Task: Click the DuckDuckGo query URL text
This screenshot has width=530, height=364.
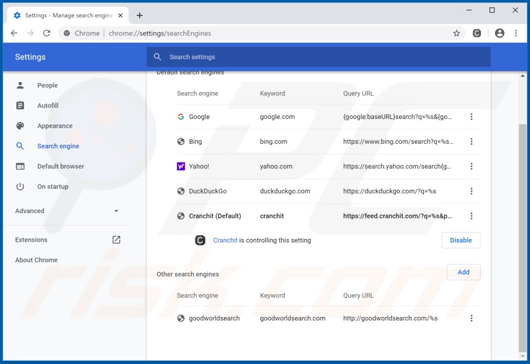Action: 389,191
